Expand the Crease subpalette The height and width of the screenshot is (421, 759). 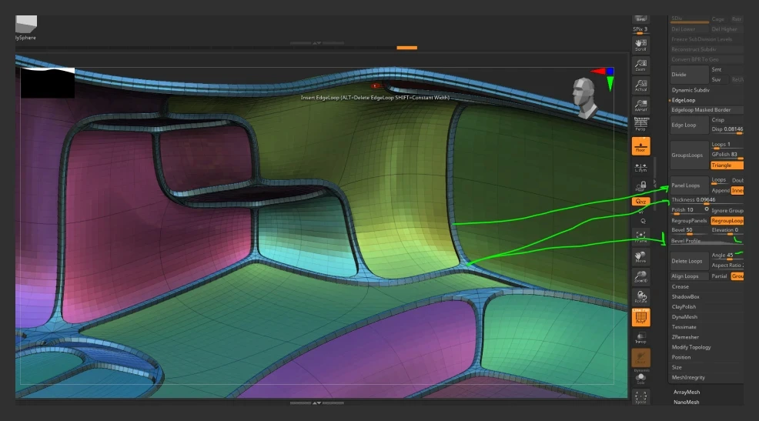680,286
